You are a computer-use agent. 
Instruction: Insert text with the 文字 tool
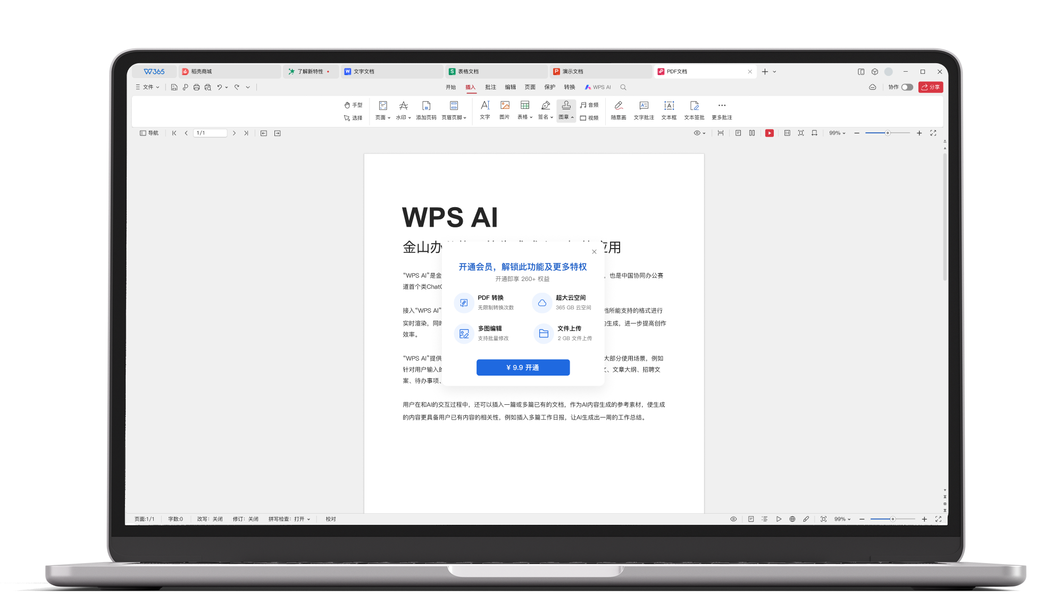tap(485, 110)
